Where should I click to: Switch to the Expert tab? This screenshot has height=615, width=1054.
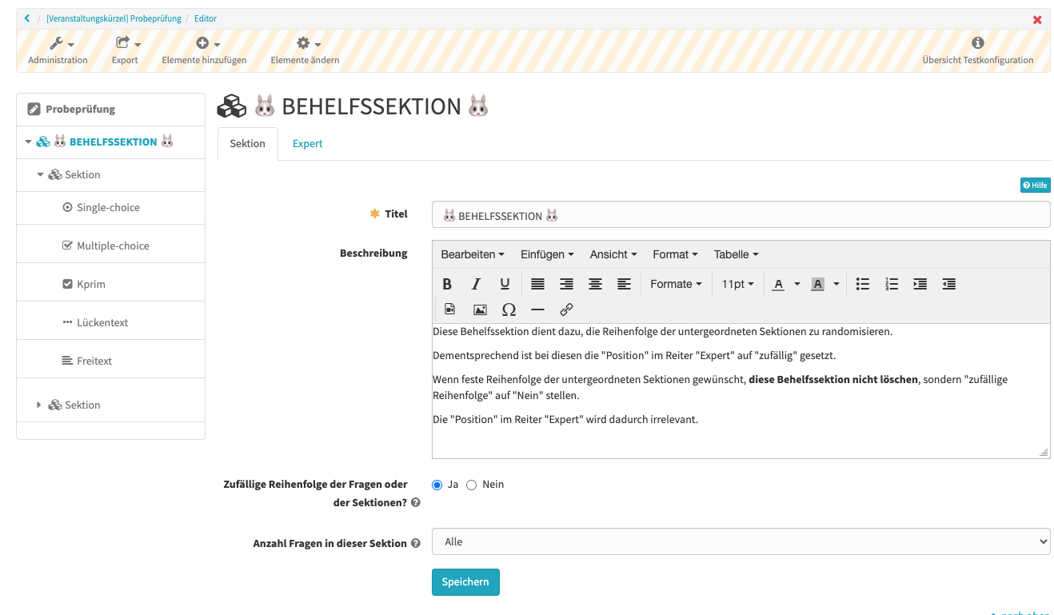point(307,143)
